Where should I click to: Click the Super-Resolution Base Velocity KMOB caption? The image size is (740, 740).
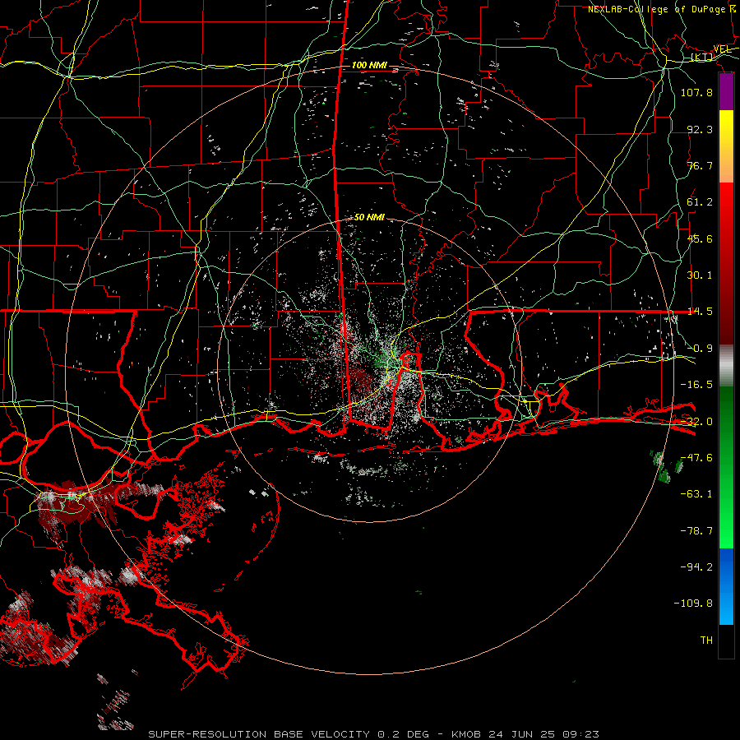(374, 734)
